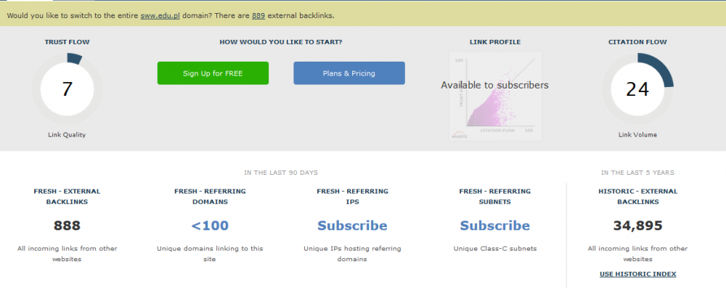Screen dimensions: 726x288
Task: Click Subscribe under Fresh Referring Subnets
Action: (x=495, y=226)
